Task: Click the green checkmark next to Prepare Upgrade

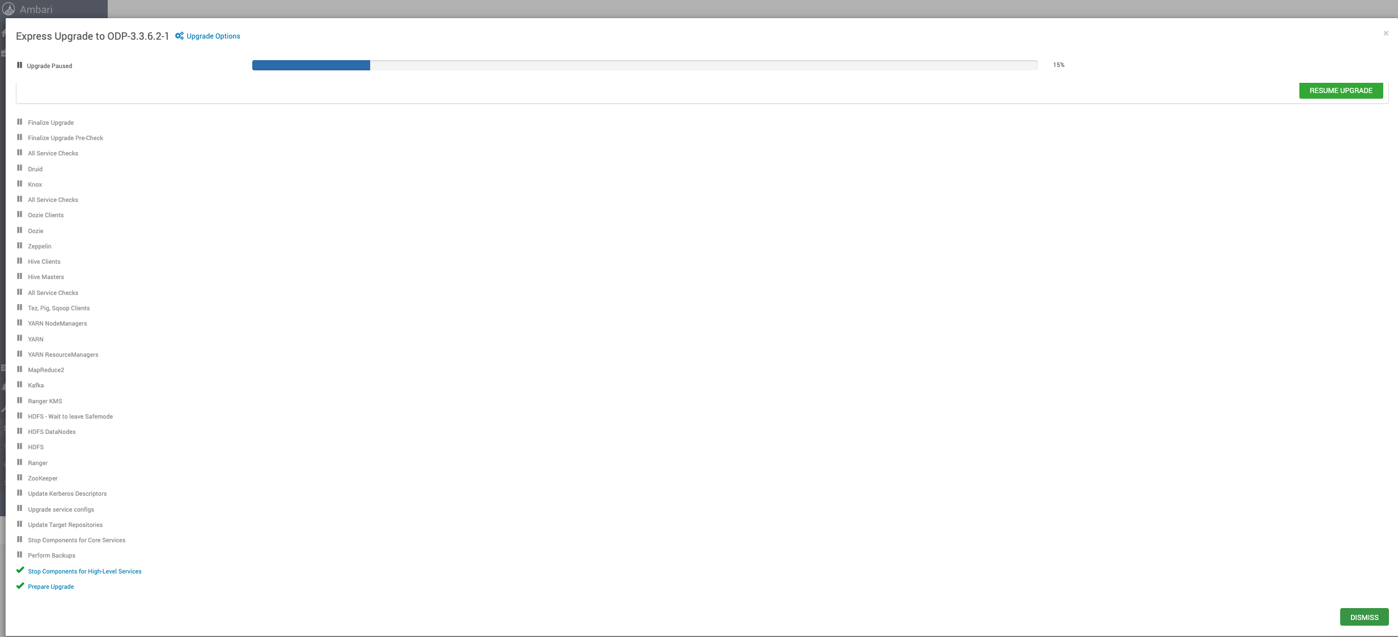Action: (20, 586)
